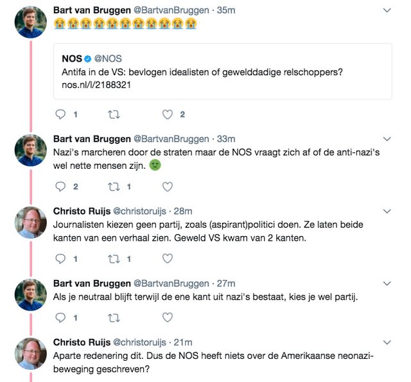Reply to 'Journalisten kiezen geen partij' tweet
Viewport: 411px width, 382px height.
point(61,259)
